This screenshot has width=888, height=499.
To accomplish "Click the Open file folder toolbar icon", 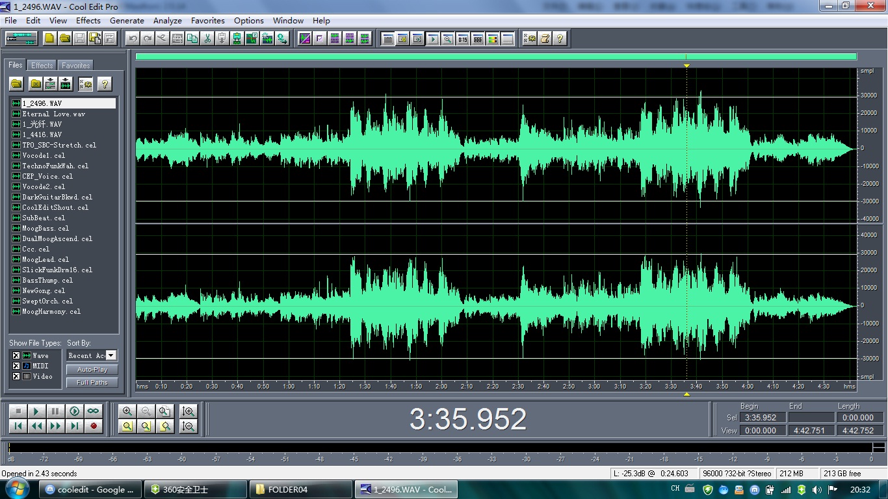I will 64,38.
